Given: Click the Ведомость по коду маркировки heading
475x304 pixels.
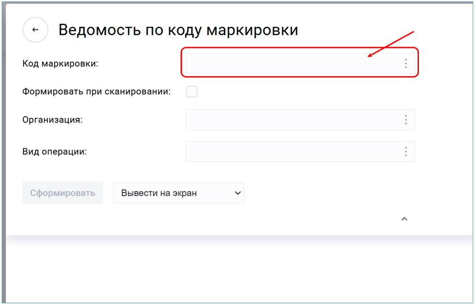Looking at the screenshot, I should pos(178,30).
